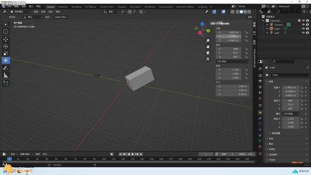This screenshot has width=311, height=175.
Task: Toggle visibility of Light in outliner
Action: (x=303, y=33)
